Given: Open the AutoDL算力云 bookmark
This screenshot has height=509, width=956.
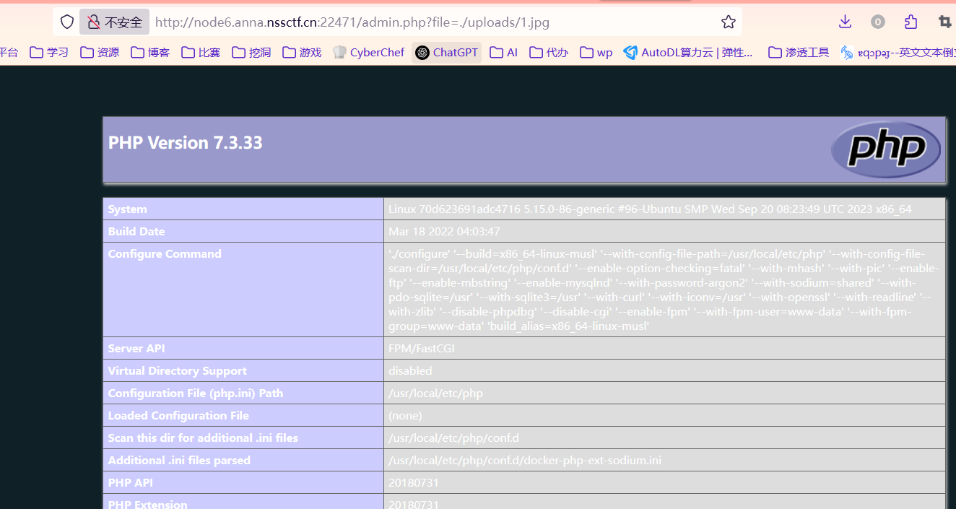Looking at the screenshot, I should pyautogui.click(x=688, y=52).
